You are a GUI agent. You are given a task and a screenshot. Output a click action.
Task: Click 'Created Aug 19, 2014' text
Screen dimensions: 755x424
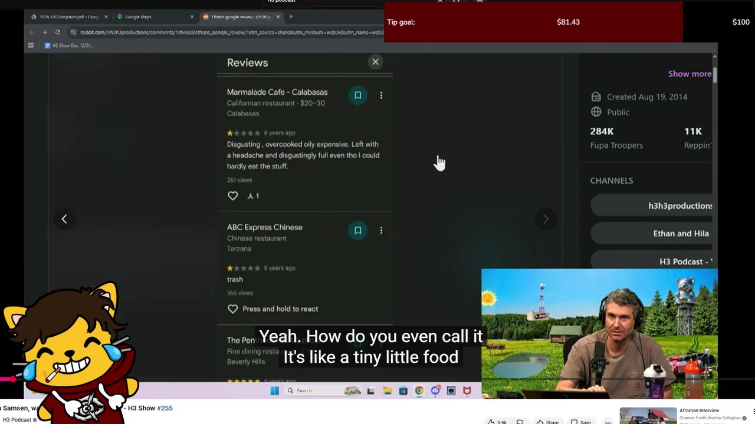point(647,97)
